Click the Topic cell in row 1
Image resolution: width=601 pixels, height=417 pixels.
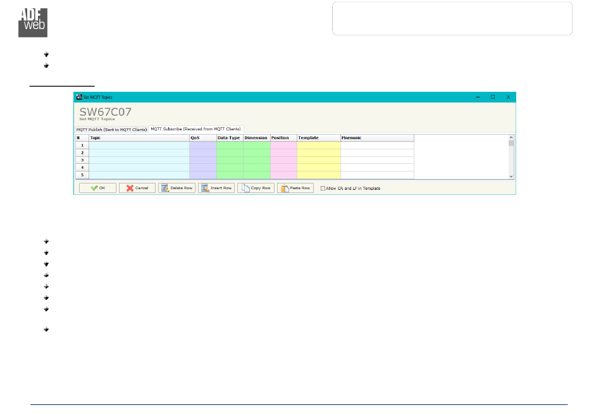pos(139,146)
